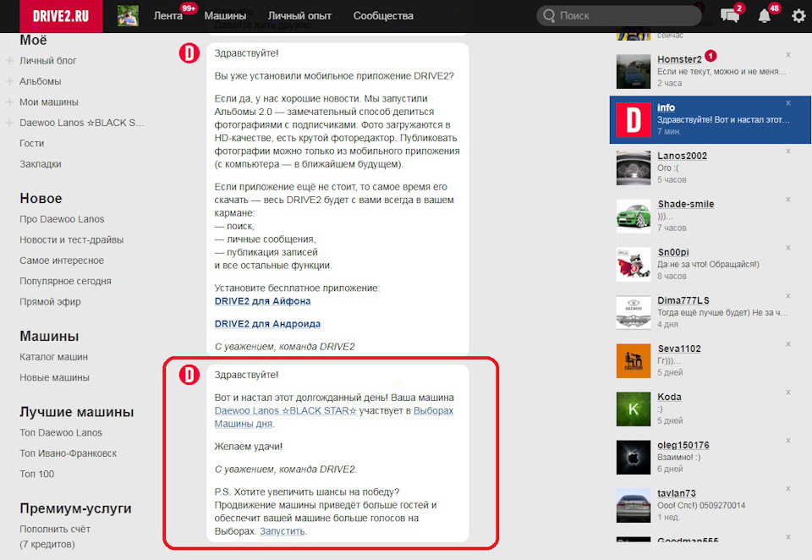Expand plus next to Мои машины
812x560 pixels.
click(x=9, y=102)
